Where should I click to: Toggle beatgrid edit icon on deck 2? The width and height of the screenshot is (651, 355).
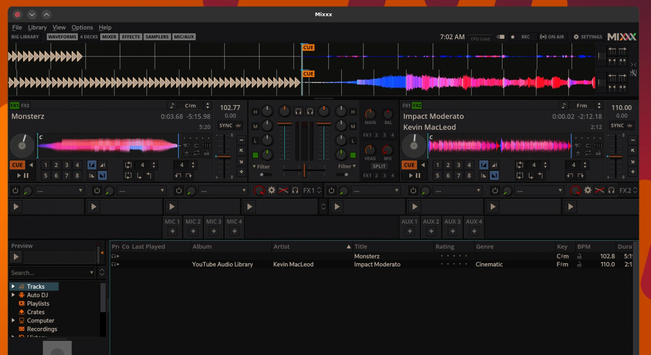[598, 146]
